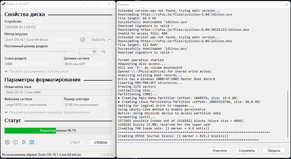The image size is (291, 159).
Task: Click log line 'Creating 65536 journal blocks'
Action: tap(173, 136)
